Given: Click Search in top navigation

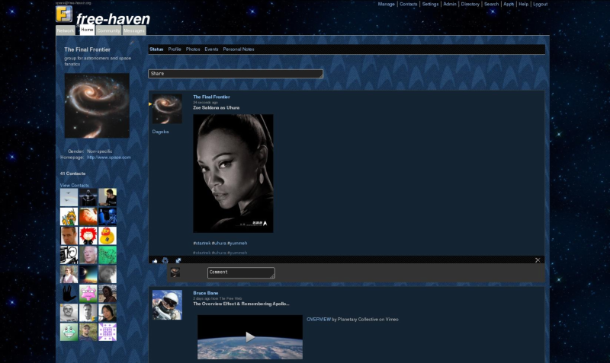Looking at the screenshot, I should point(491,4).
